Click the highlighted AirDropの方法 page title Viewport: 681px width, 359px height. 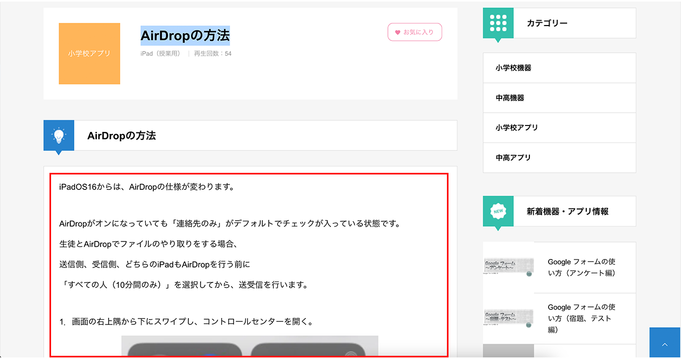[185, 36]
